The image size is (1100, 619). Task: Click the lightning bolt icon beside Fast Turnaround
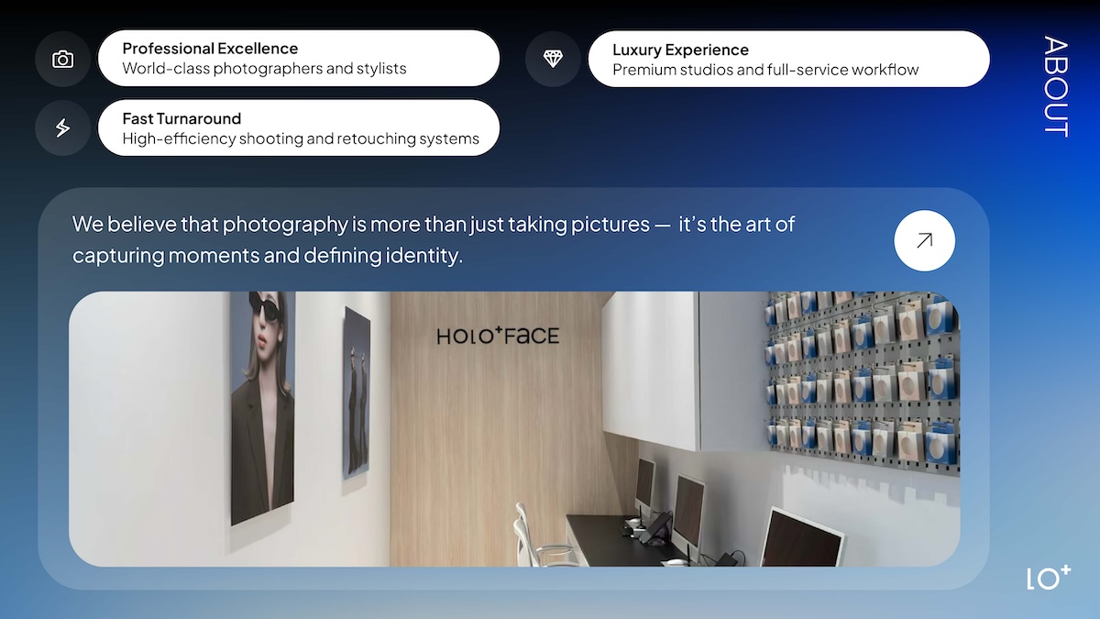62,128
